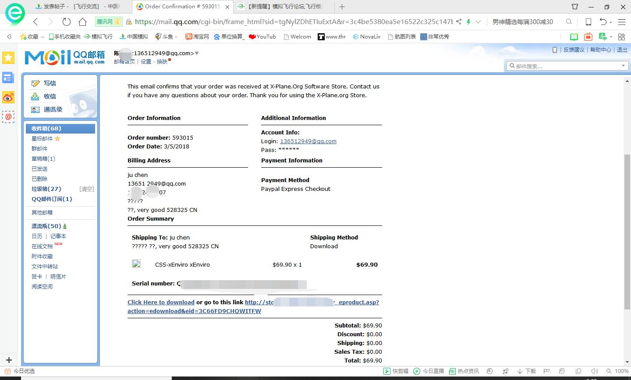631x380 pixels.
Task: Open 帮助中心 help center
Action: coord(600,49)
